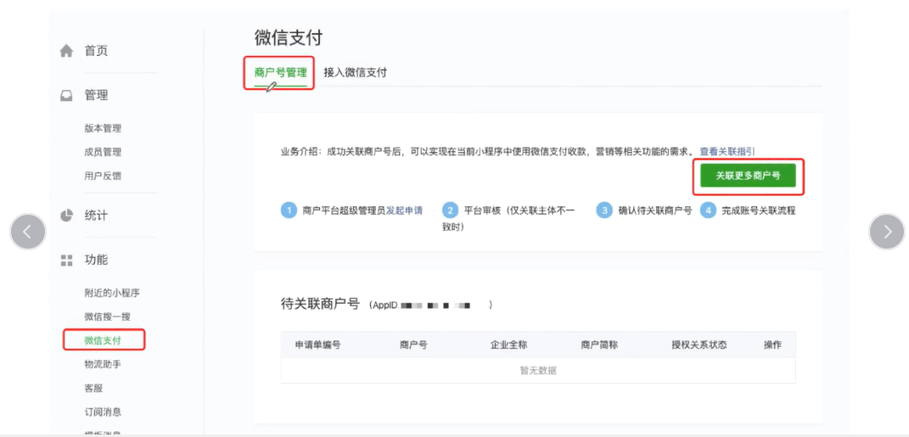Open the 发起申请 link in step 1
The image size is (909, 437).
tap(405, 210)
